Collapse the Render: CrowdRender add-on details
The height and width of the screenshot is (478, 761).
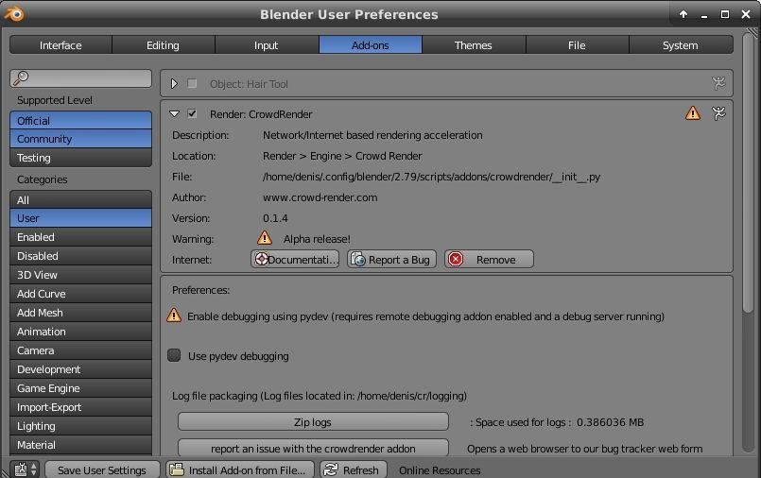tap(174, 114)
